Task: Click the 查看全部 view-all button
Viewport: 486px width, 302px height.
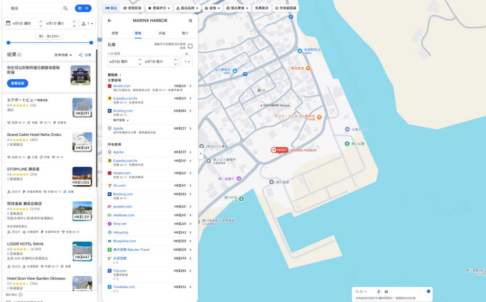Action: [x=18, y=83]
